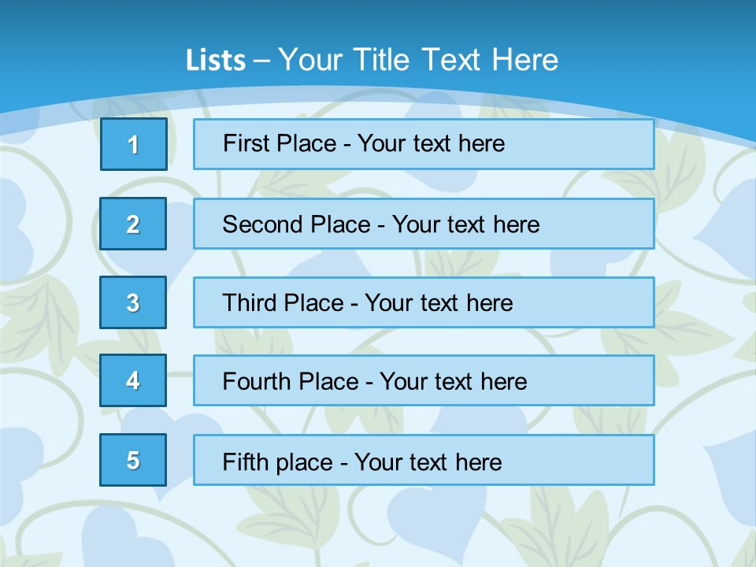
Task: Click the words 'Third Place' in third bar
Action: pyautogui.click(x=283, y=302)
